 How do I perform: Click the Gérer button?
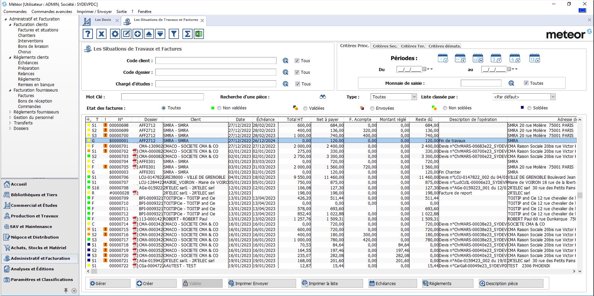[109, 284]
